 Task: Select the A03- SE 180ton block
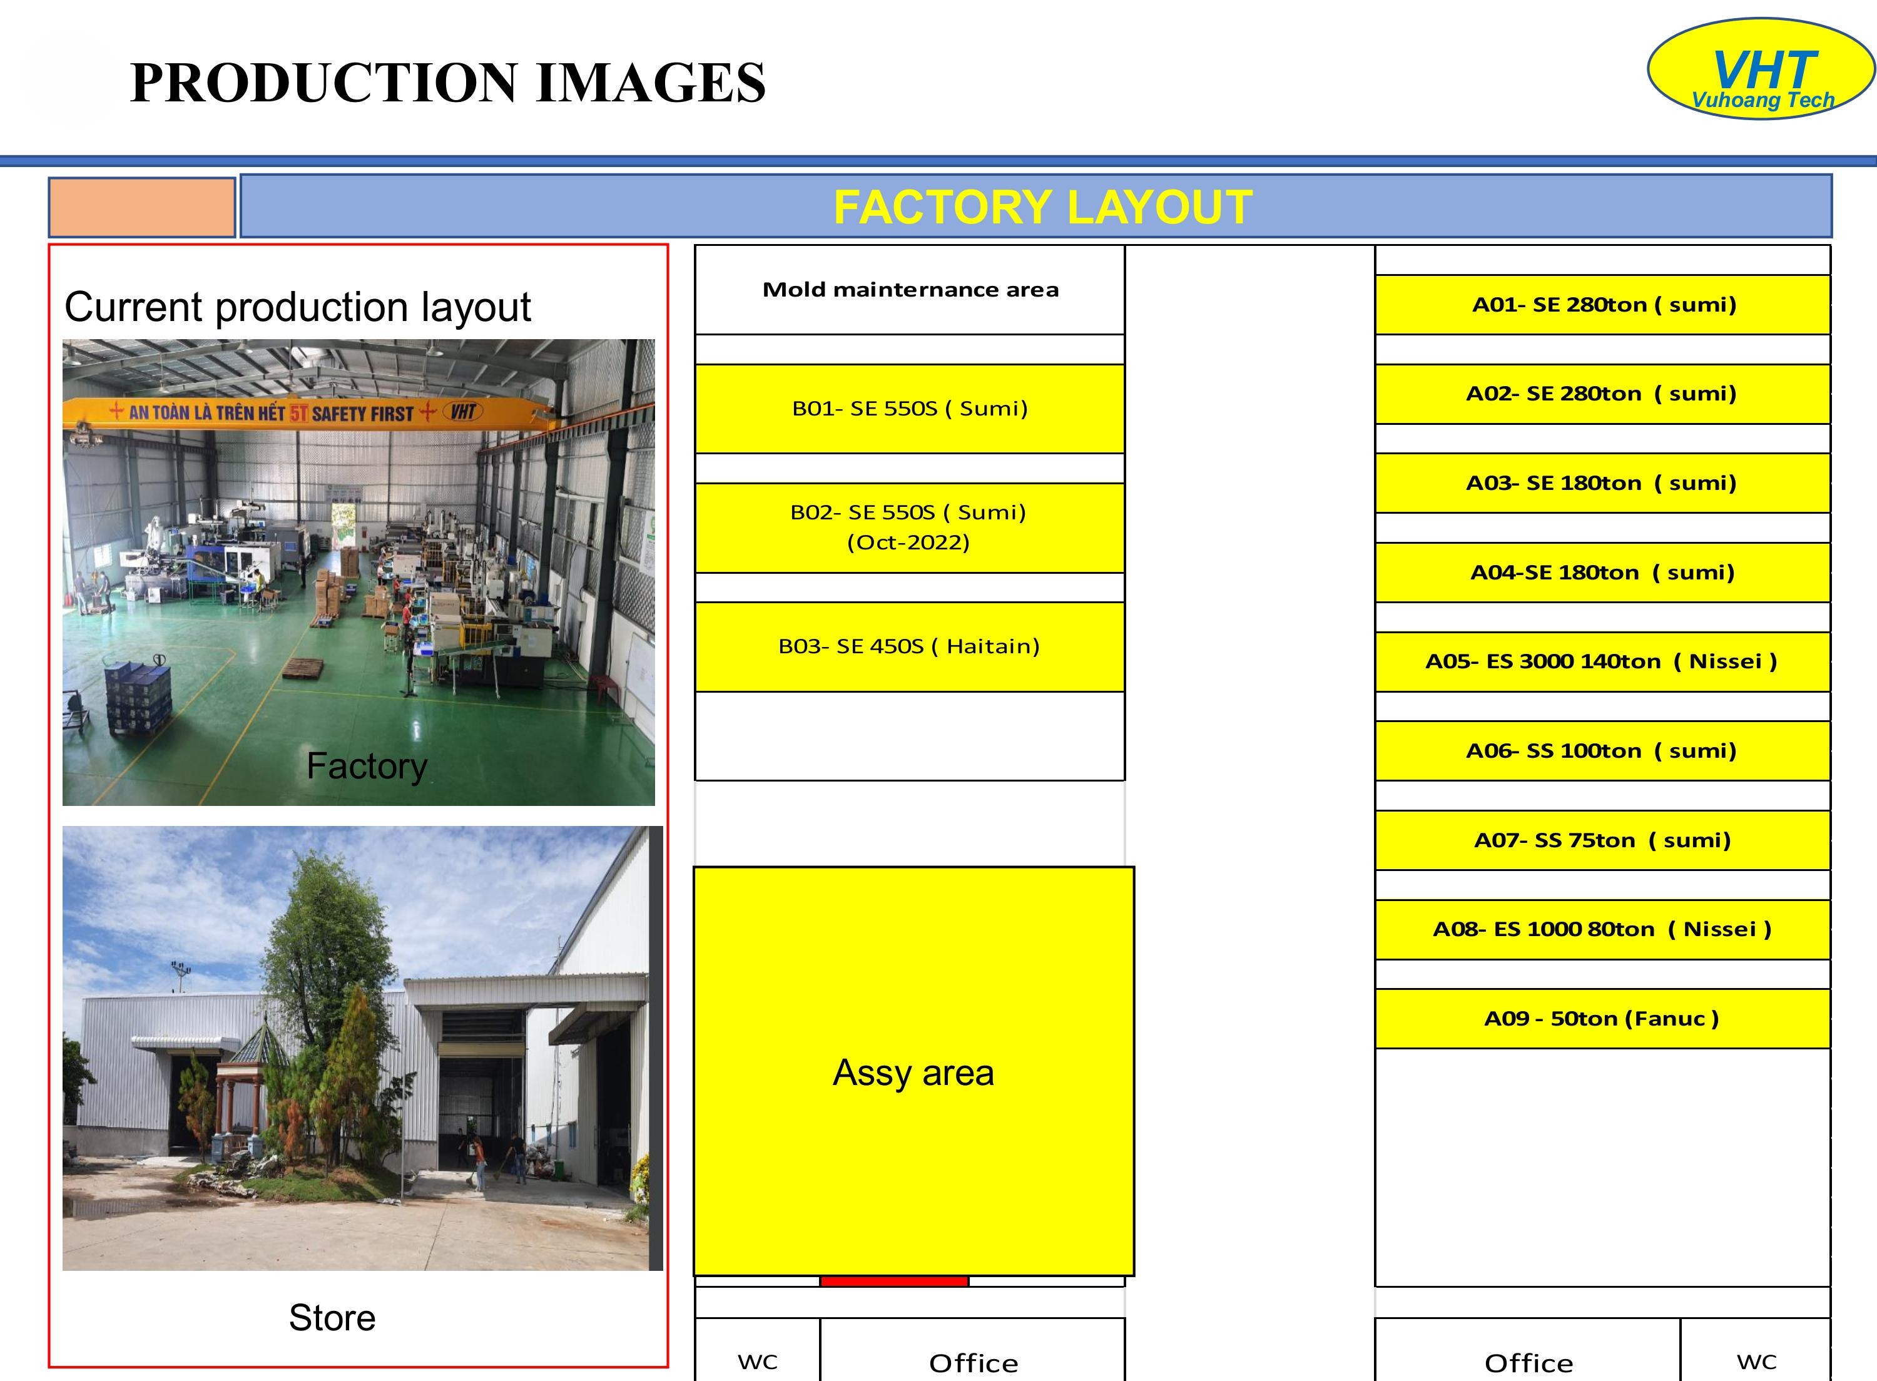(1602, 483)
